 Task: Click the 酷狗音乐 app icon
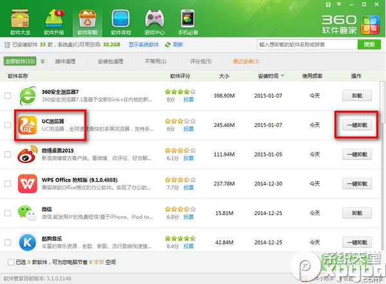[28, 242]
